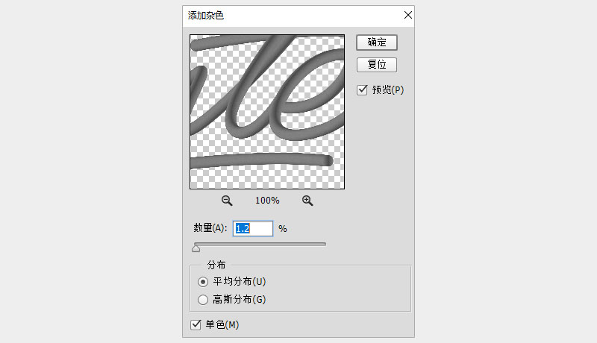This screenshot has width=597, height=343.
Task: Select the 平均分布(U) radio option
Action: click(203, 282)
